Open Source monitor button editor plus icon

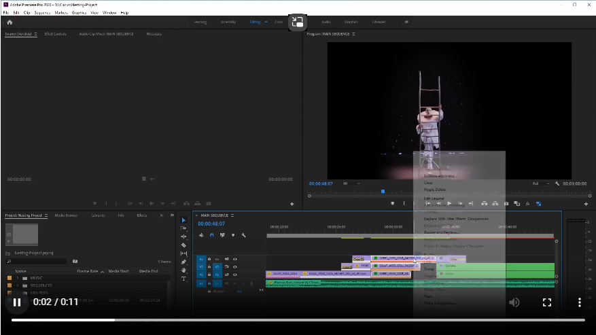[292, 205]
